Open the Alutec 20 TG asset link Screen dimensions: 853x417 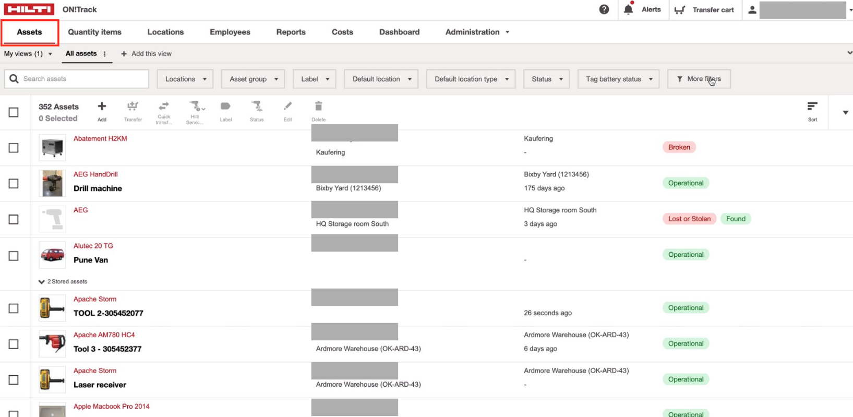click(x=93, y=246)
